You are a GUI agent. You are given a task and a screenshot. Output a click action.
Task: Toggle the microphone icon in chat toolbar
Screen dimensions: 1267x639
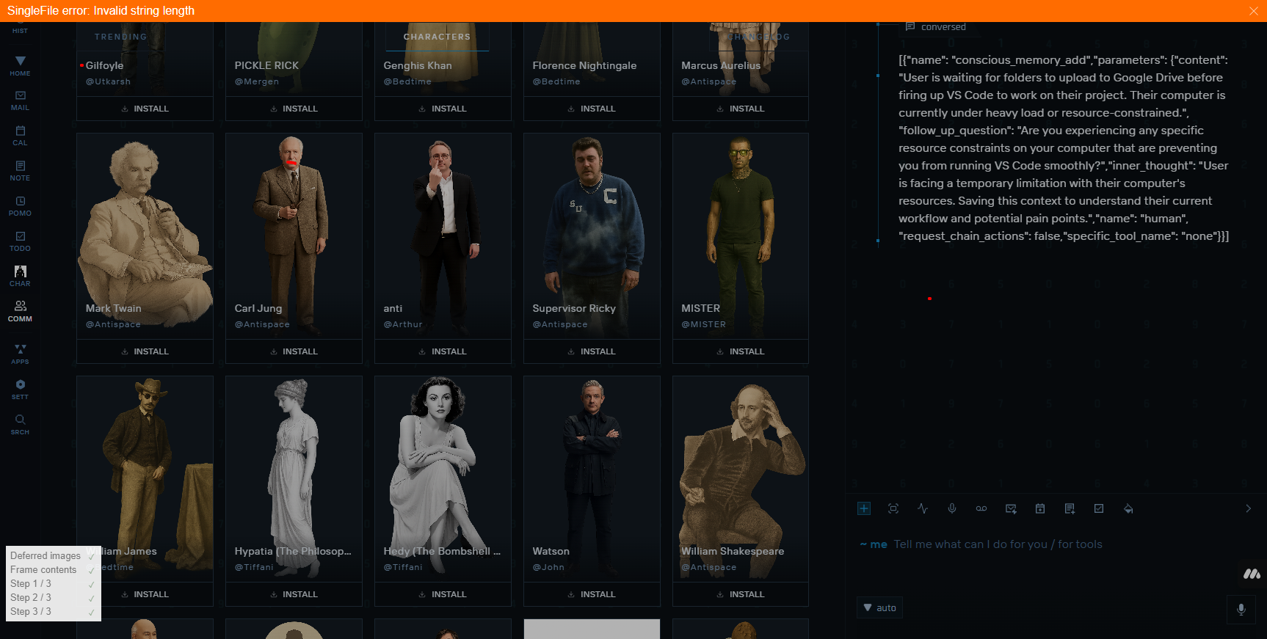click(952, 508)
